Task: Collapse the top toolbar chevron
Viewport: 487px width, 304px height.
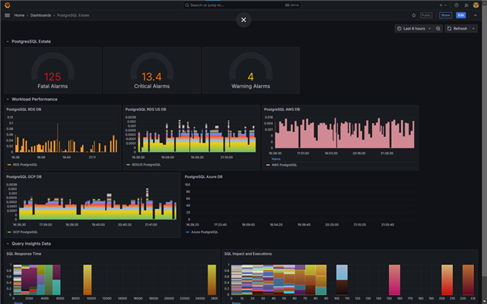Action: tap(476, 15)
